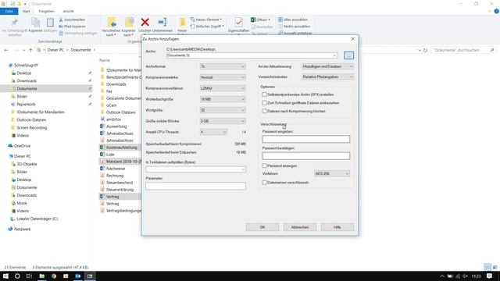Click the refresh icon beside address bar
Screen dimensions: 500x281
(425, 50)
